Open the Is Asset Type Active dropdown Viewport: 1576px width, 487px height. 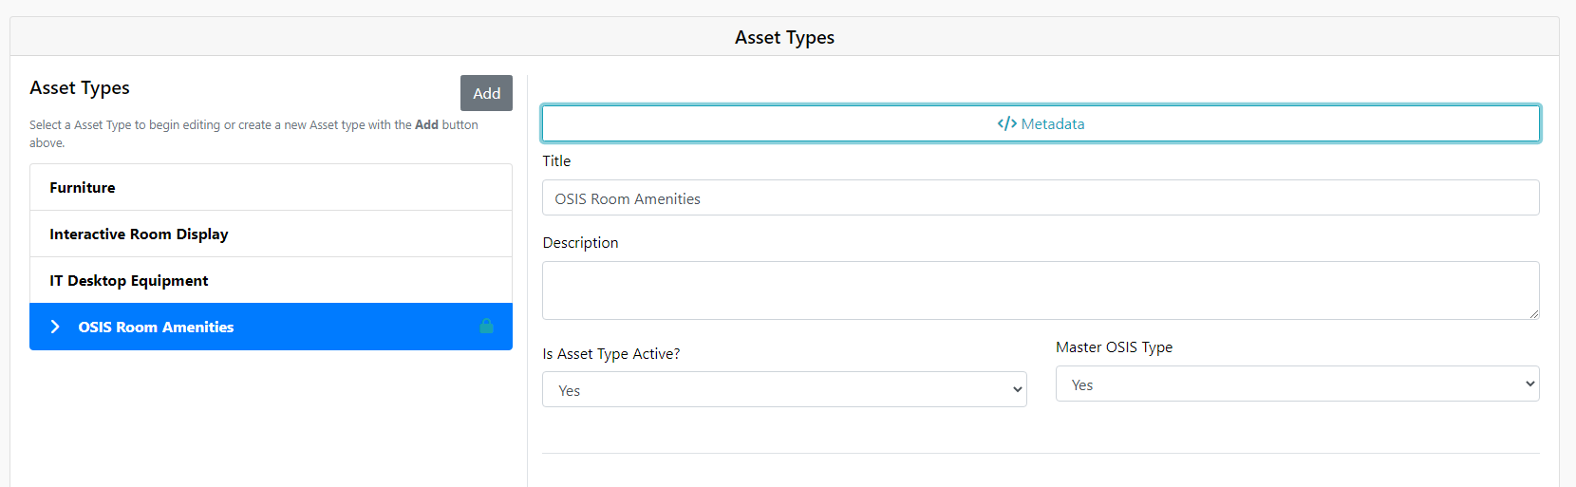pyautogui.click(x=784, y=389)
